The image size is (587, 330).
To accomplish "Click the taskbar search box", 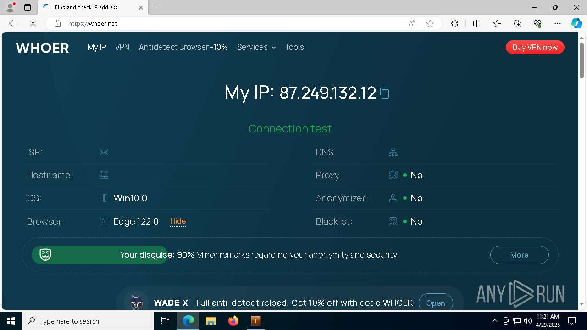I will coord(88,321).
